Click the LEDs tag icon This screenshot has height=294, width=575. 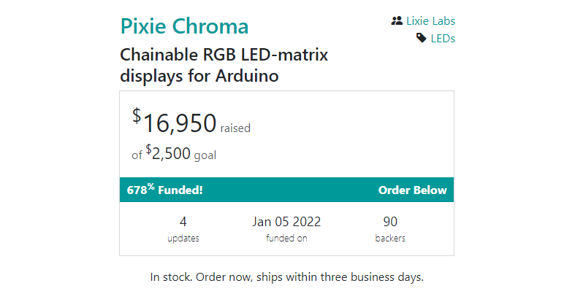[x=421, y=38]
